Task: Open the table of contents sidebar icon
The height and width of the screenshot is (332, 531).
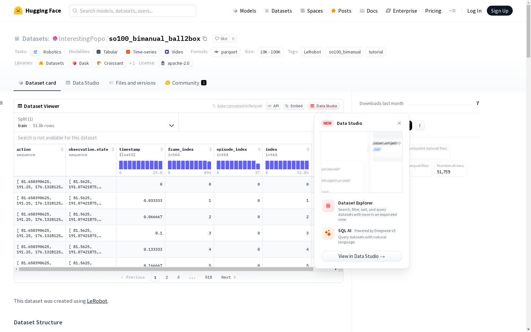Action: [2, 103]
